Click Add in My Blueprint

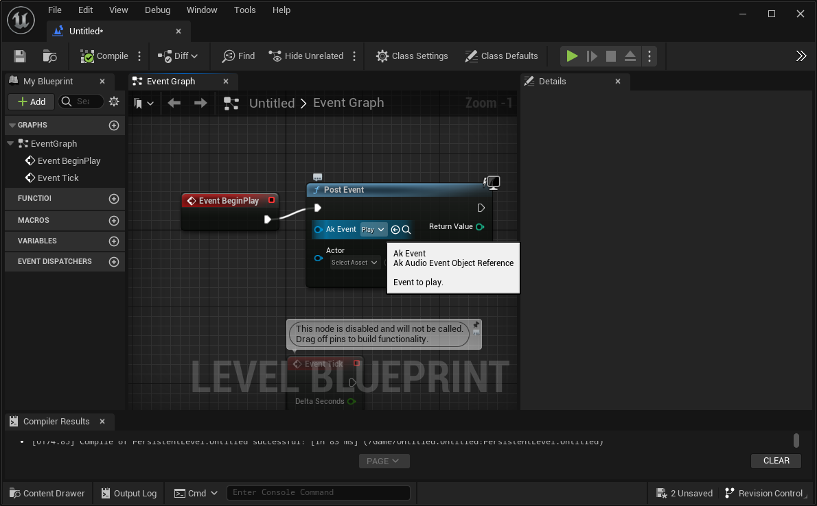32,101
